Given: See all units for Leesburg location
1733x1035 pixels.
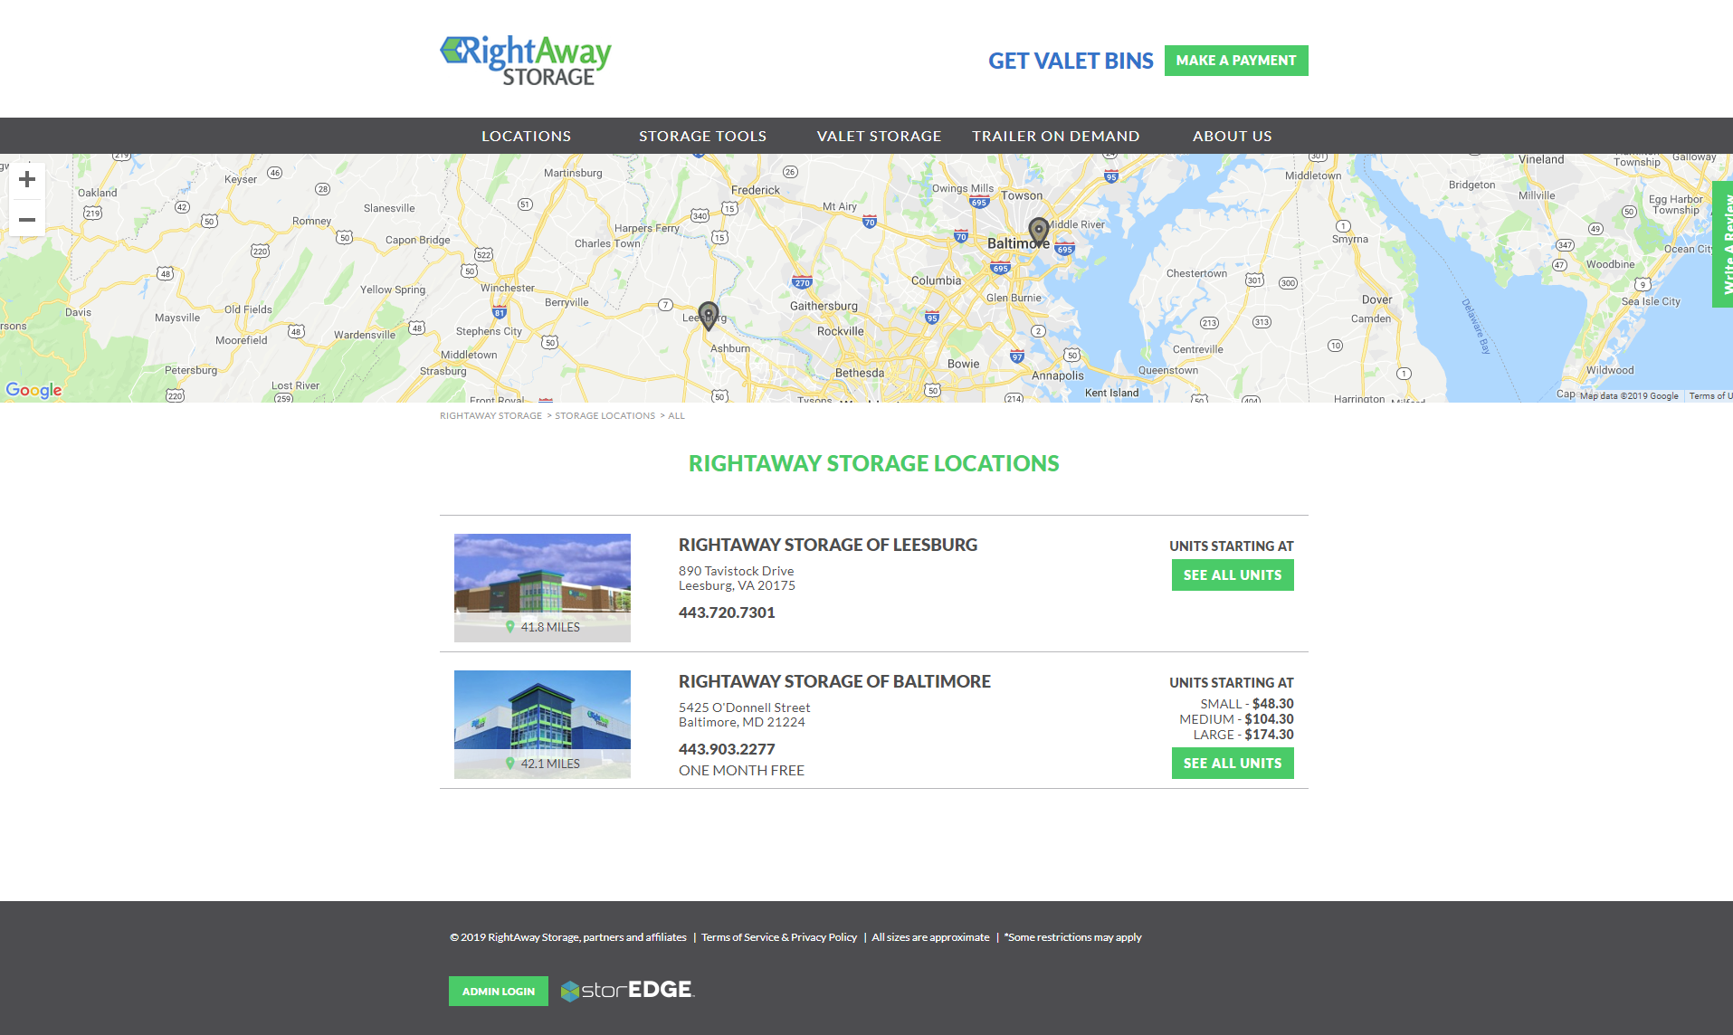Looking at the screenshot, I should tap(1233, 575).
